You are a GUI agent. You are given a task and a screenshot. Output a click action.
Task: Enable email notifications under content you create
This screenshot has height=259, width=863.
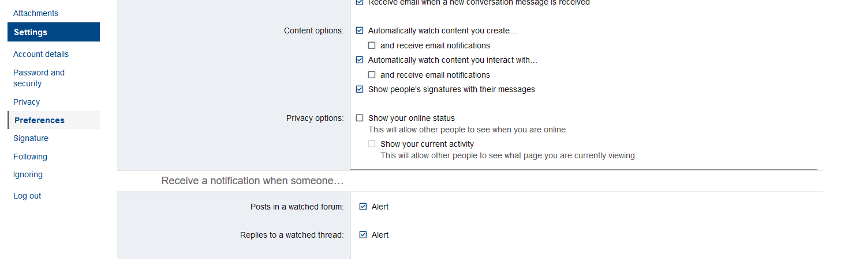point(372,45)
